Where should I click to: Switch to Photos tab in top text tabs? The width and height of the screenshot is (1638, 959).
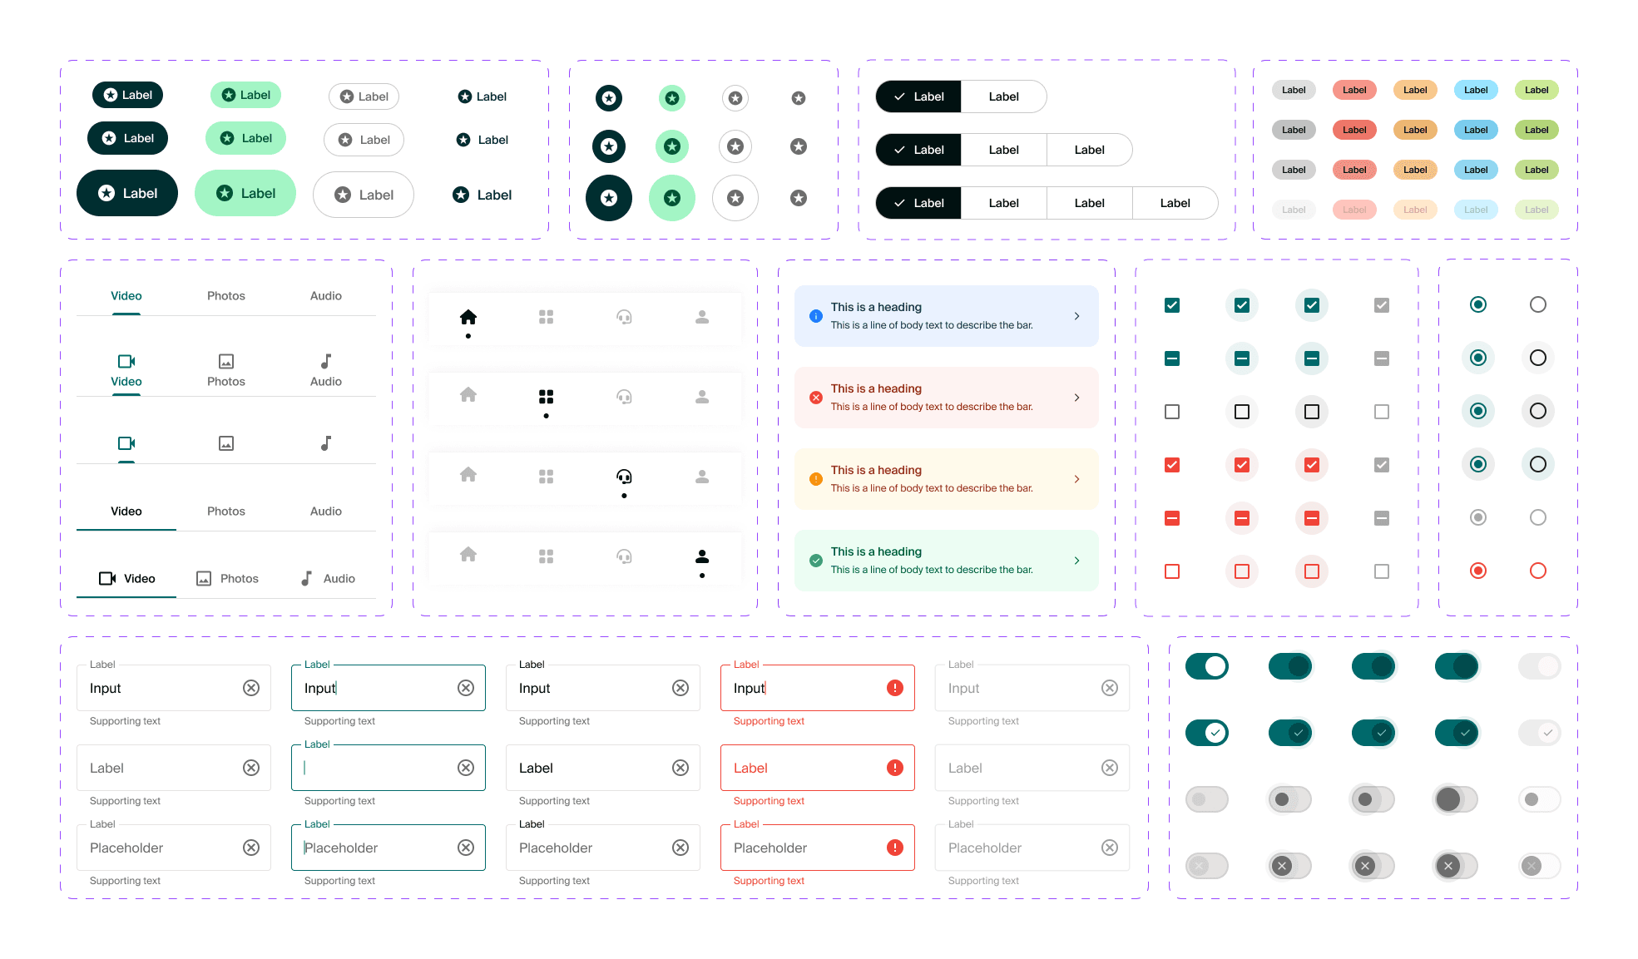(x=226, y=296)
